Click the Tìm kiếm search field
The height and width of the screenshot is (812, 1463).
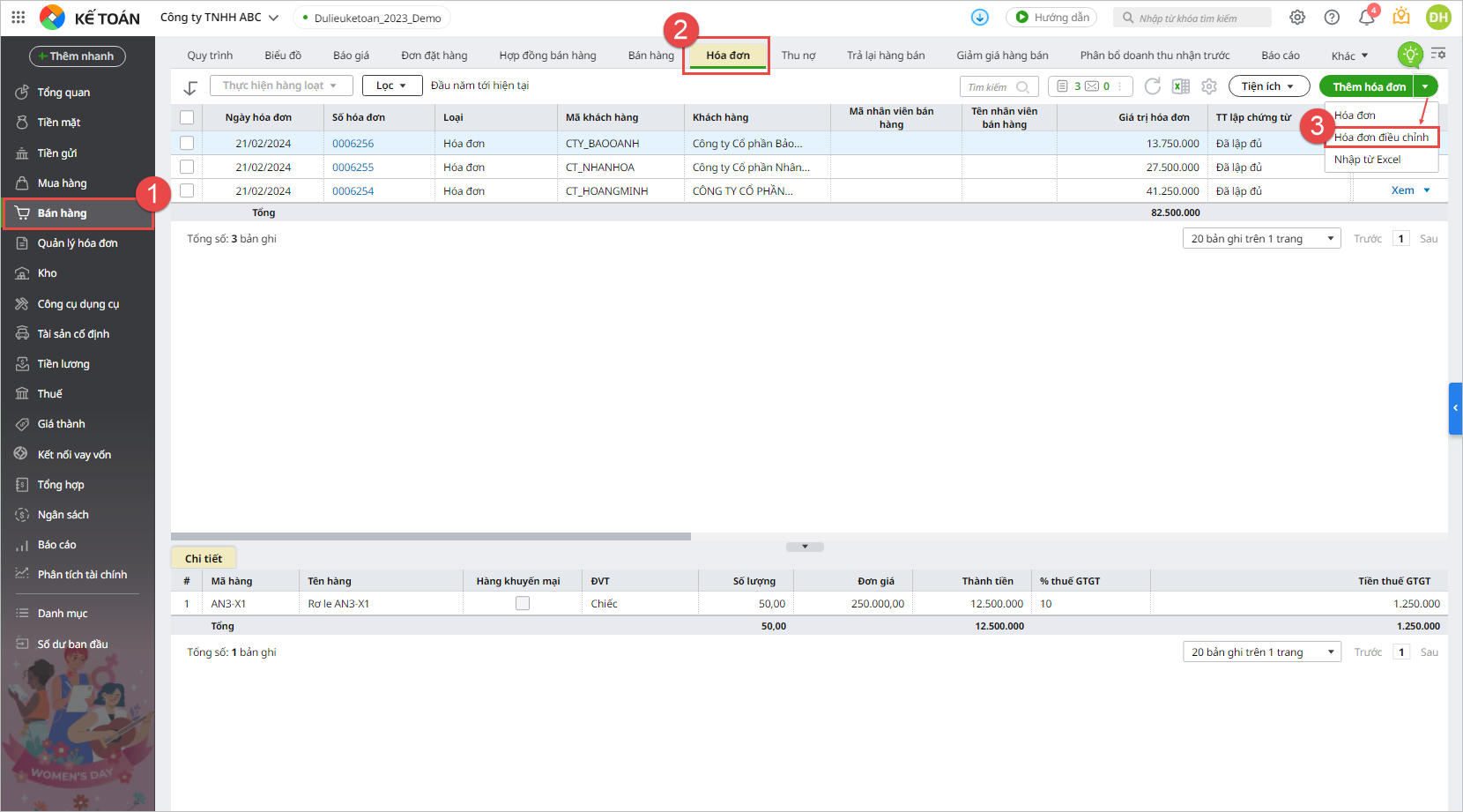[989, 86]
